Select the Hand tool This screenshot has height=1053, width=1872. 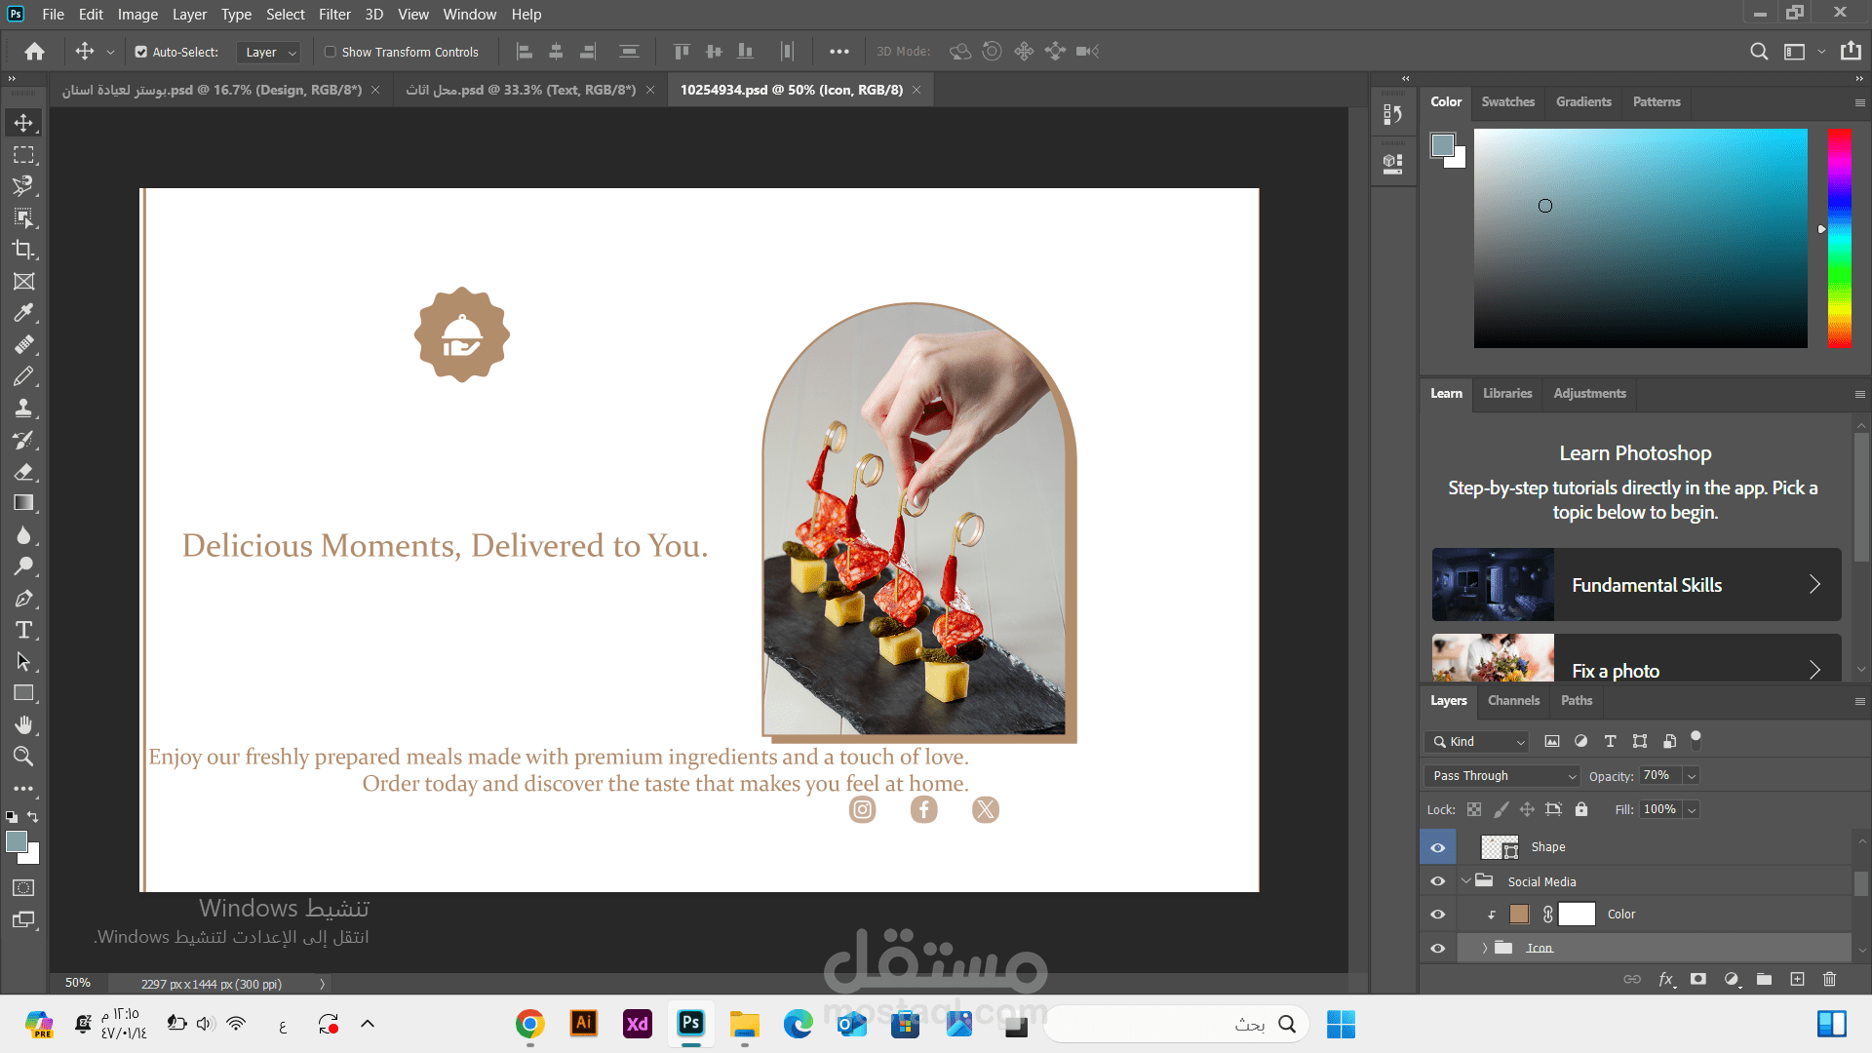point(23,725)
